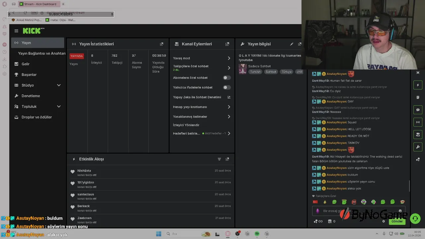425x239 pixels.
Task: Click İzleyici Yönlendir
Action: (186, 125)
